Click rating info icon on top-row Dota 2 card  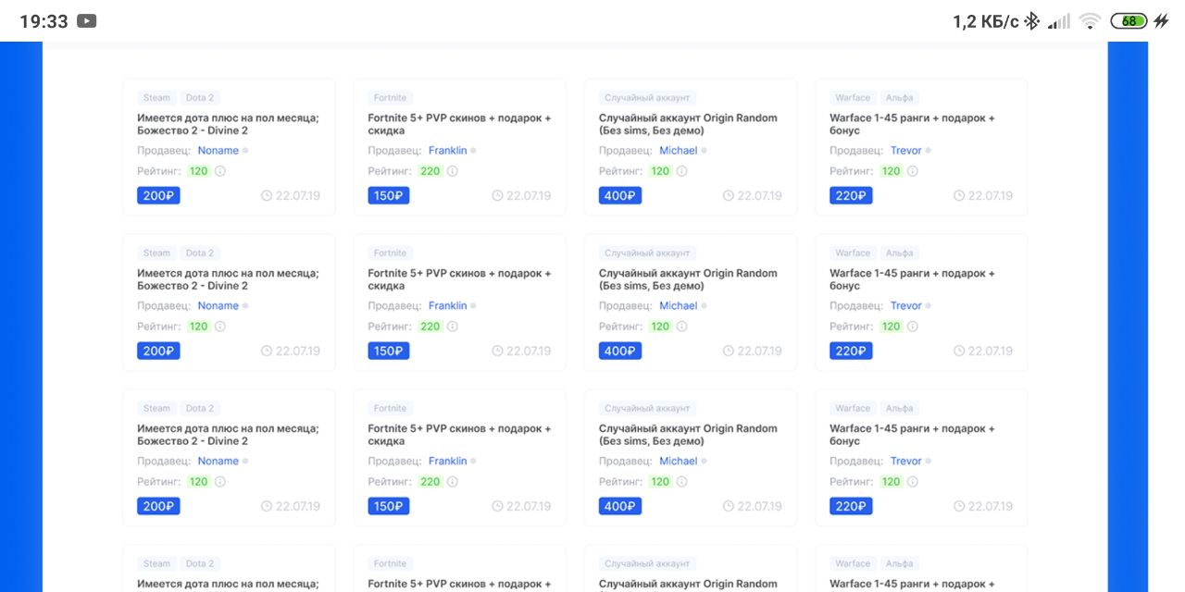coord(220,171)
